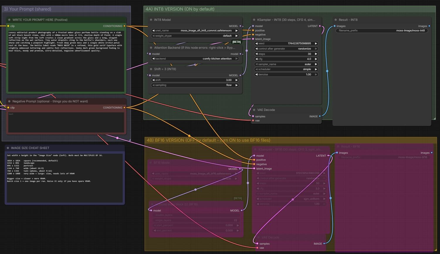Click the model input port on the BF16 KSampler
This screenshot has height=254, width=440.
254,156
